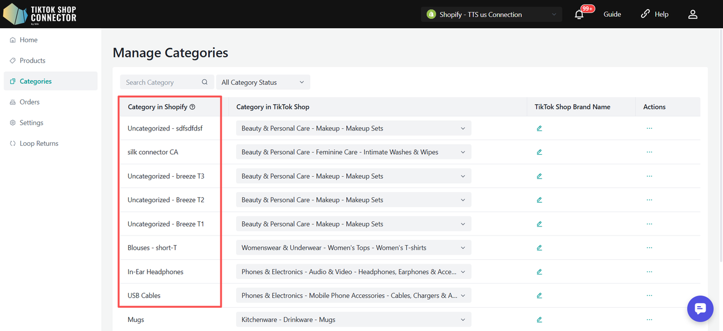723x331 pixels.
Task: Open the Help link
Action: pyautogui.click(x=655, y=15)
